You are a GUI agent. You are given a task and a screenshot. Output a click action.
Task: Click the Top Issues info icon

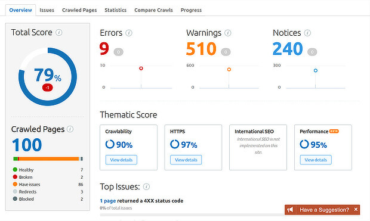(146, 187)
